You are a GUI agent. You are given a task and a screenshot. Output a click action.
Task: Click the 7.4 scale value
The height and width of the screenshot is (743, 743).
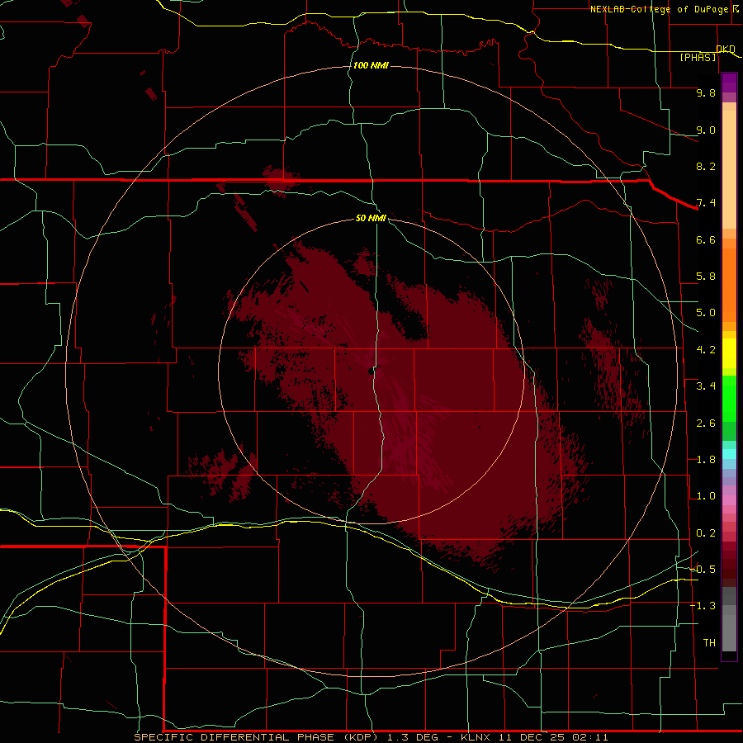point(706,203)
